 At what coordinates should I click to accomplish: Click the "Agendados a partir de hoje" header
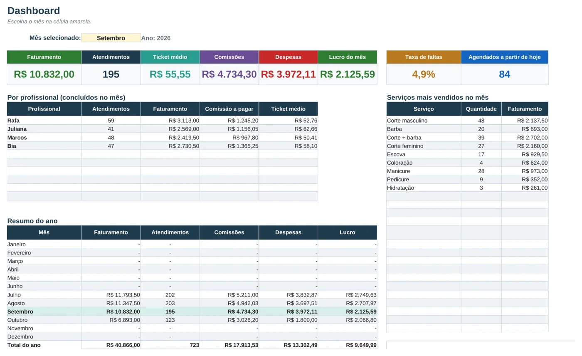(x=505, y=57)
